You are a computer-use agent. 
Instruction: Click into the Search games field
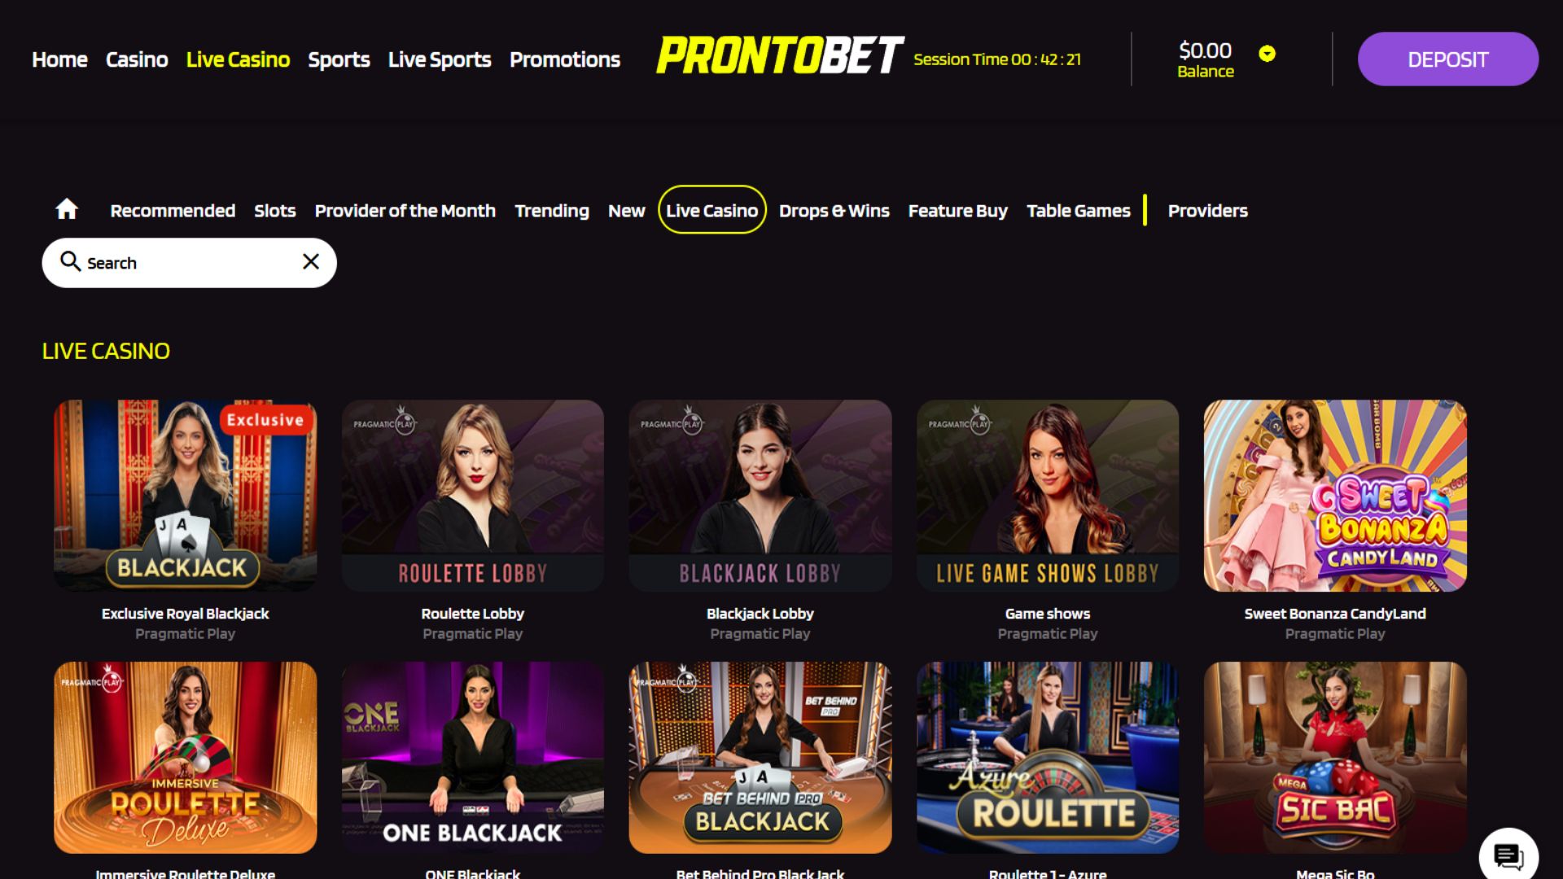tap(189, 262)
